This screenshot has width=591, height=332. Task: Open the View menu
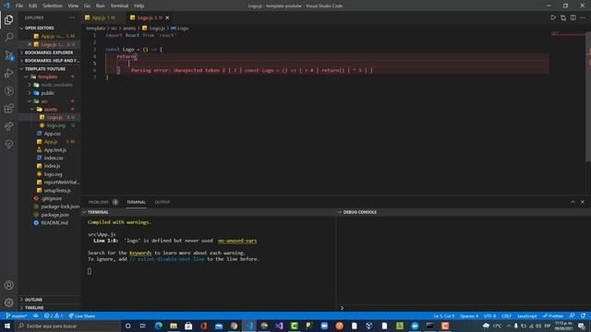tap(73, 6)
